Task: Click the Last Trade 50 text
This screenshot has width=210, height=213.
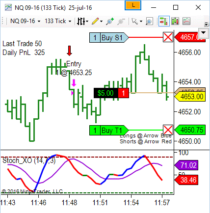Action: (22, 44)
